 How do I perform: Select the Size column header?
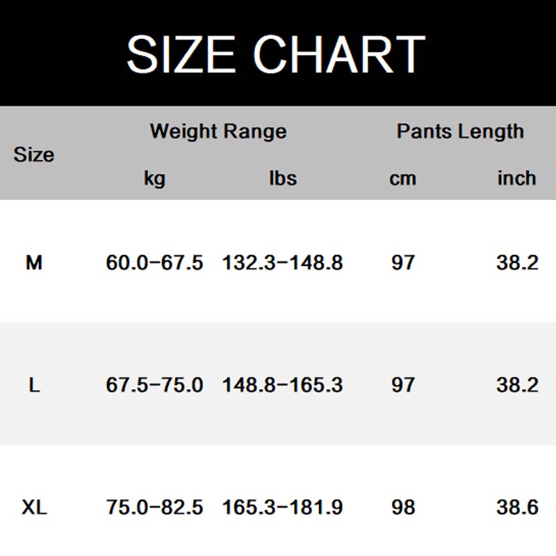33,154
